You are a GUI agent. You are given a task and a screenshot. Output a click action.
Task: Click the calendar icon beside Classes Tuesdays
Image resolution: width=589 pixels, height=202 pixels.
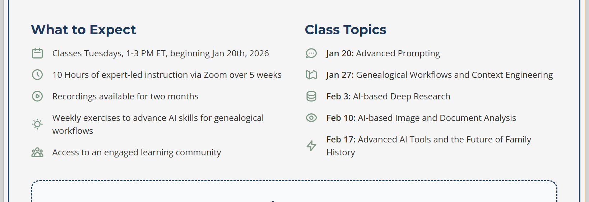(x=37, y=53)
